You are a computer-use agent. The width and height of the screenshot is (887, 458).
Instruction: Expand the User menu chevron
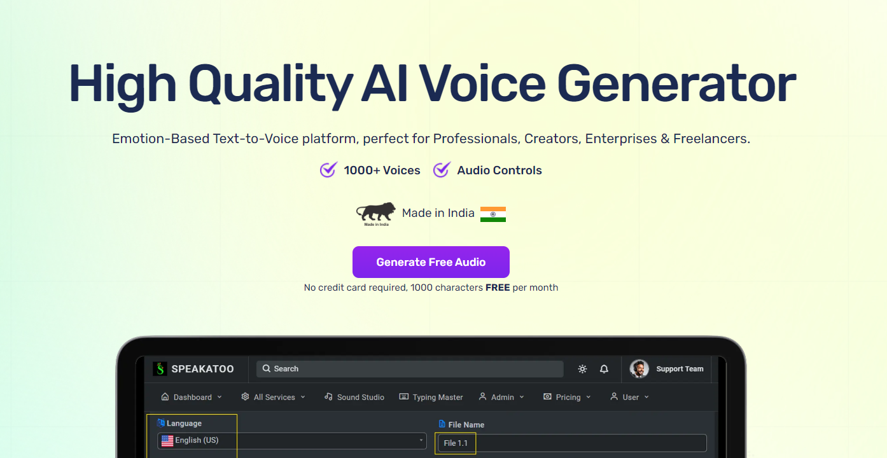click(646, 397)
